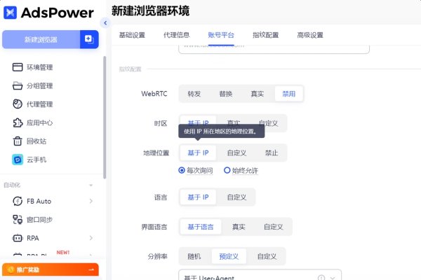Set 分辨率 to 预定义
This screenshot has width=421, height=280.
pos(229,256)
